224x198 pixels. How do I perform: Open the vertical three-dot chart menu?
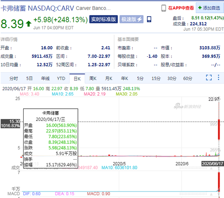(x=218, y=78)
